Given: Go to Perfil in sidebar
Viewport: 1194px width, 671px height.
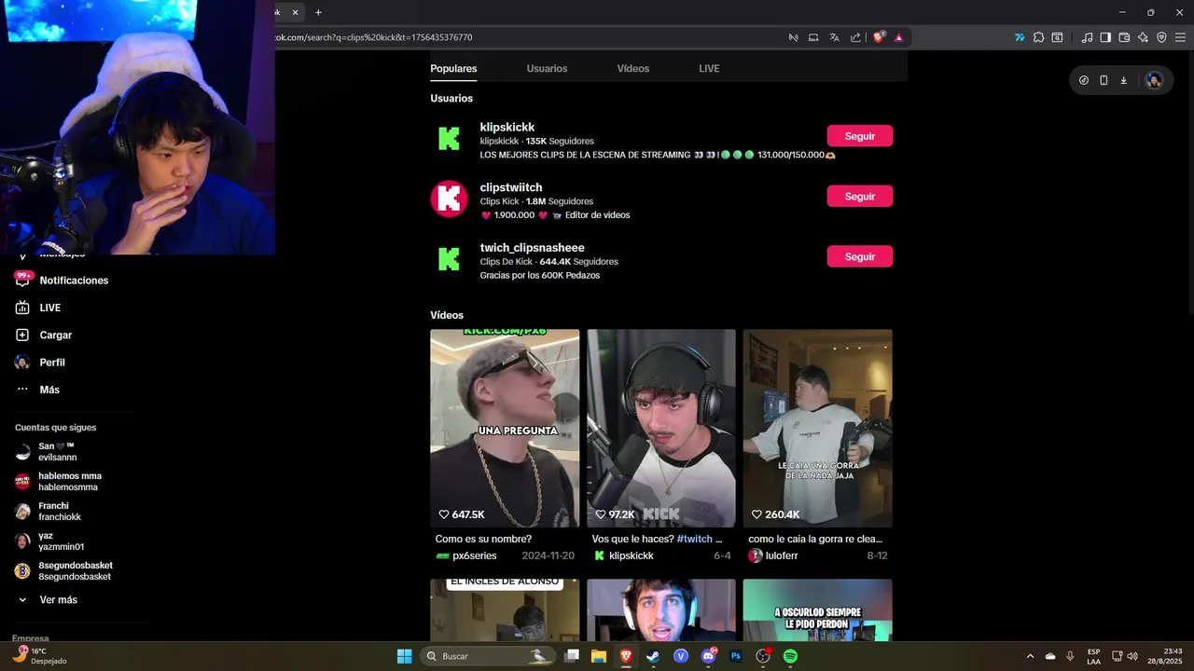Looking at the screenshot, I should [40, 363].
